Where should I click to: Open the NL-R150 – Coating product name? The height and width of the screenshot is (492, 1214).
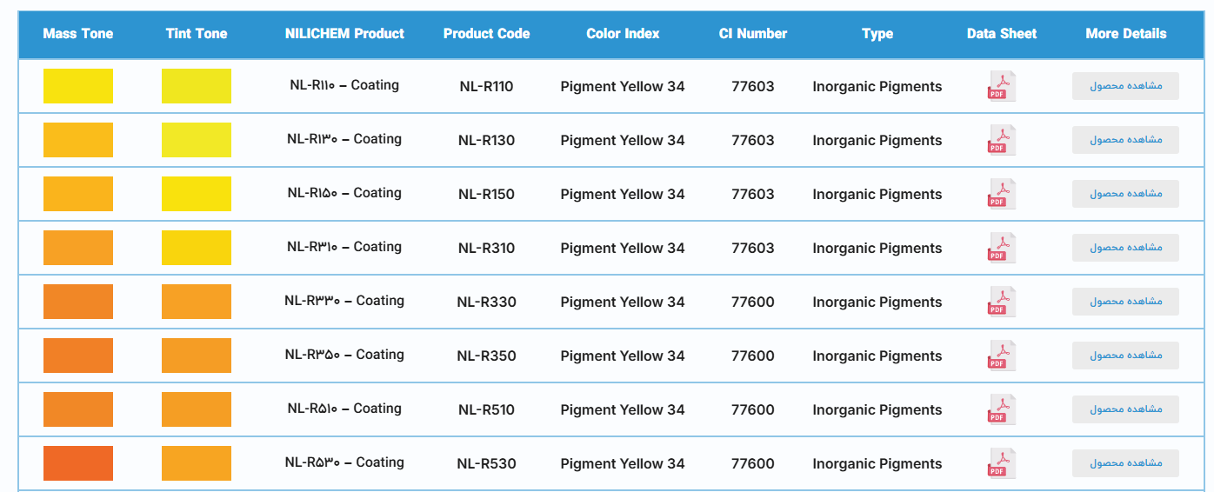[x=344, y=193]
